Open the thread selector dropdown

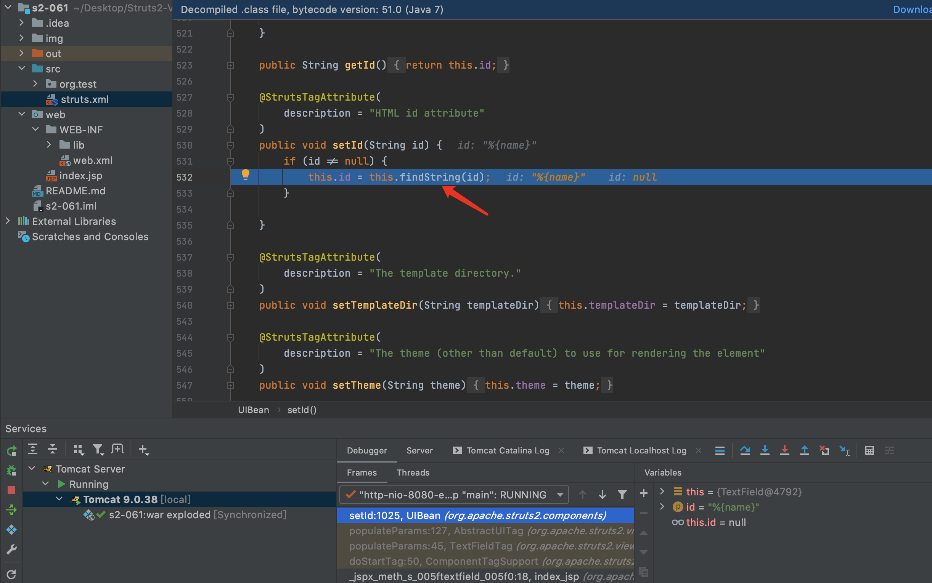tap(454, 495)
